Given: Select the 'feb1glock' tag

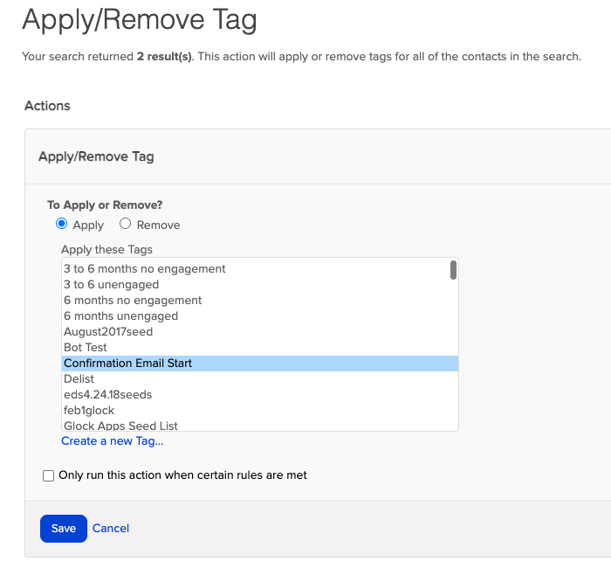Looking at the screenshot, I should (89, 411).
